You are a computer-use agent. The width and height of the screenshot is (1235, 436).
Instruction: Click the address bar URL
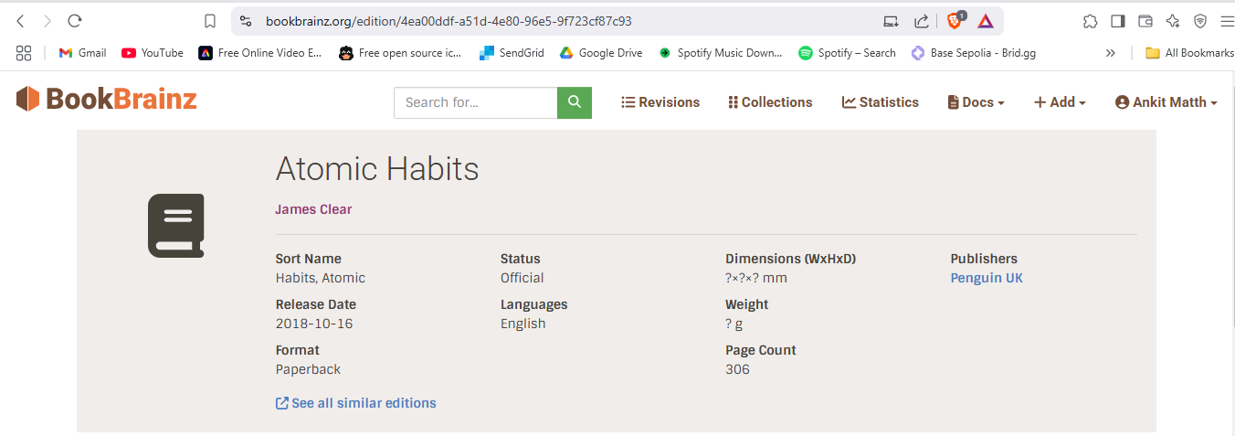pos(449,21)
